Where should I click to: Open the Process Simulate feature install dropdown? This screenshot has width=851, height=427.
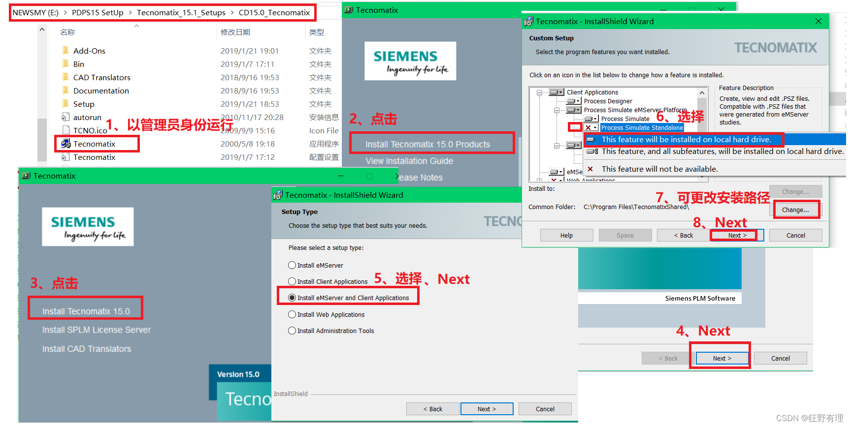pos(591,119)
